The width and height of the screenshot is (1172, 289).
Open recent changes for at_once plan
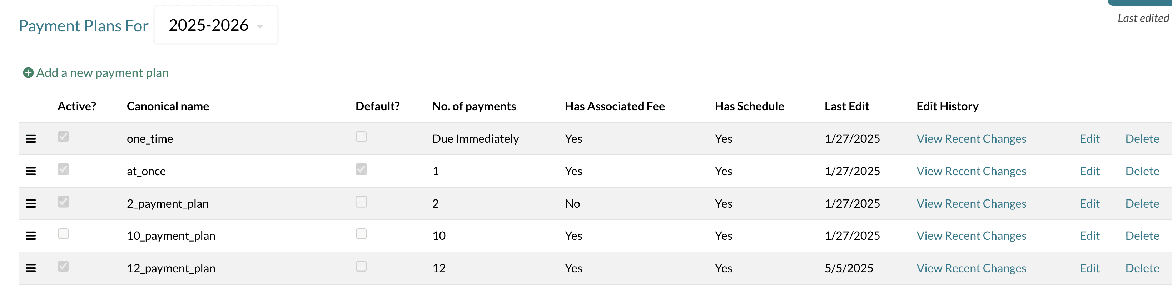click(971, 171)
